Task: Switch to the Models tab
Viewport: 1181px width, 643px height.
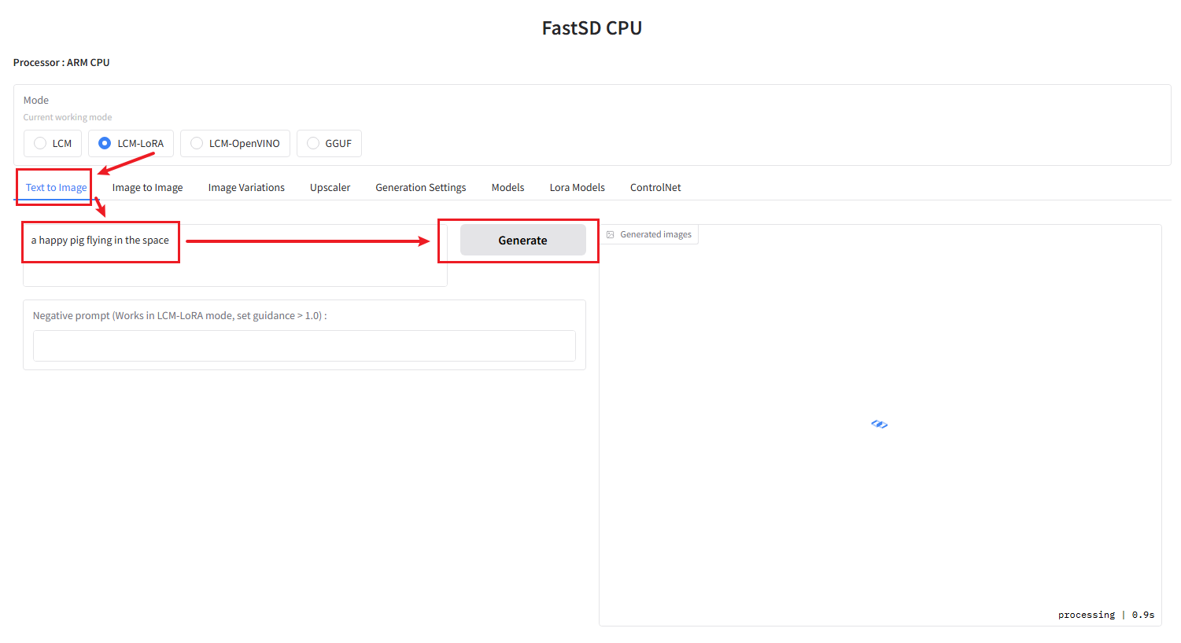Action: pos(507,187)
